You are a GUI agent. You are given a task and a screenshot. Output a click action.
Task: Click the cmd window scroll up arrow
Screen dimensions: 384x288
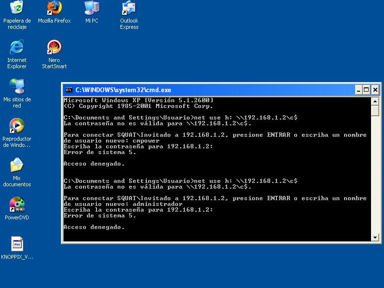tap(375, 101)
